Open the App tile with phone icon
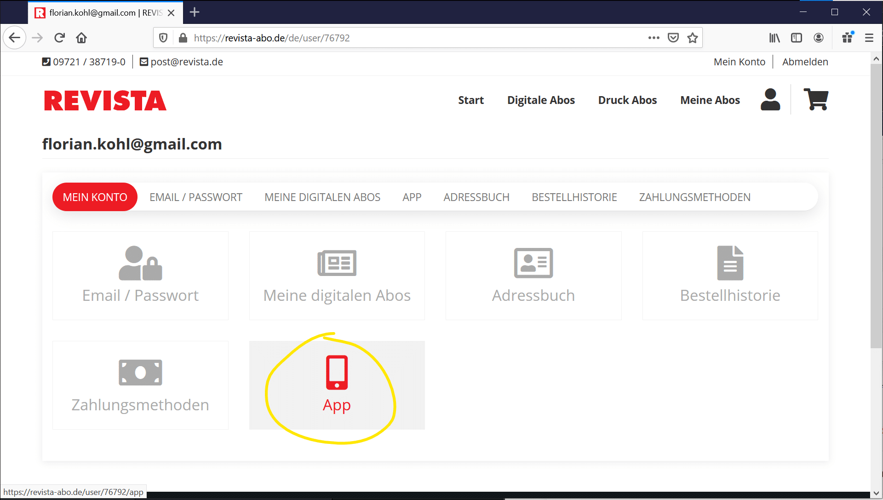The image size is (883, 500). pyautogui.click(x=337, y=385)
